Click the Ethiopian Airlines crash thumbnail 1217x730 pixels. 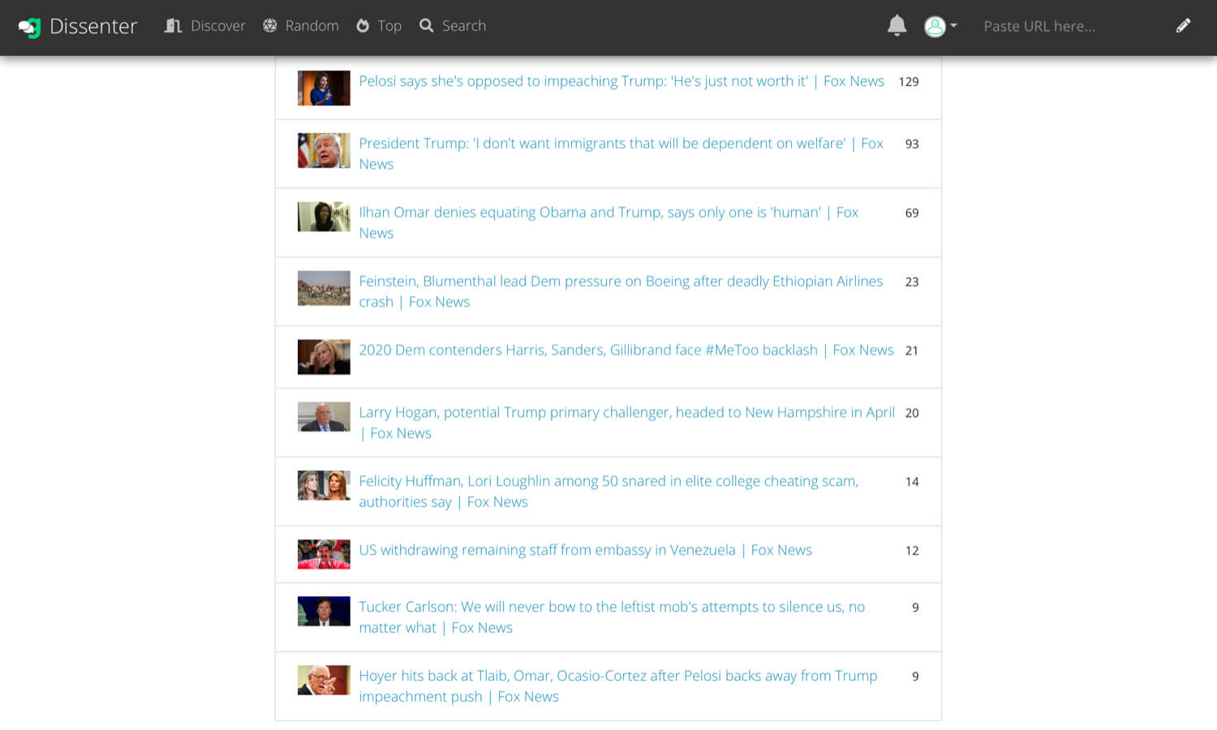pyautogui.click(x=324, y=288)
